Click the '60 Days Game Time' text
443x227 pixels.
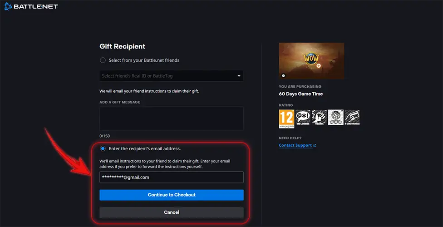(300, 94)
